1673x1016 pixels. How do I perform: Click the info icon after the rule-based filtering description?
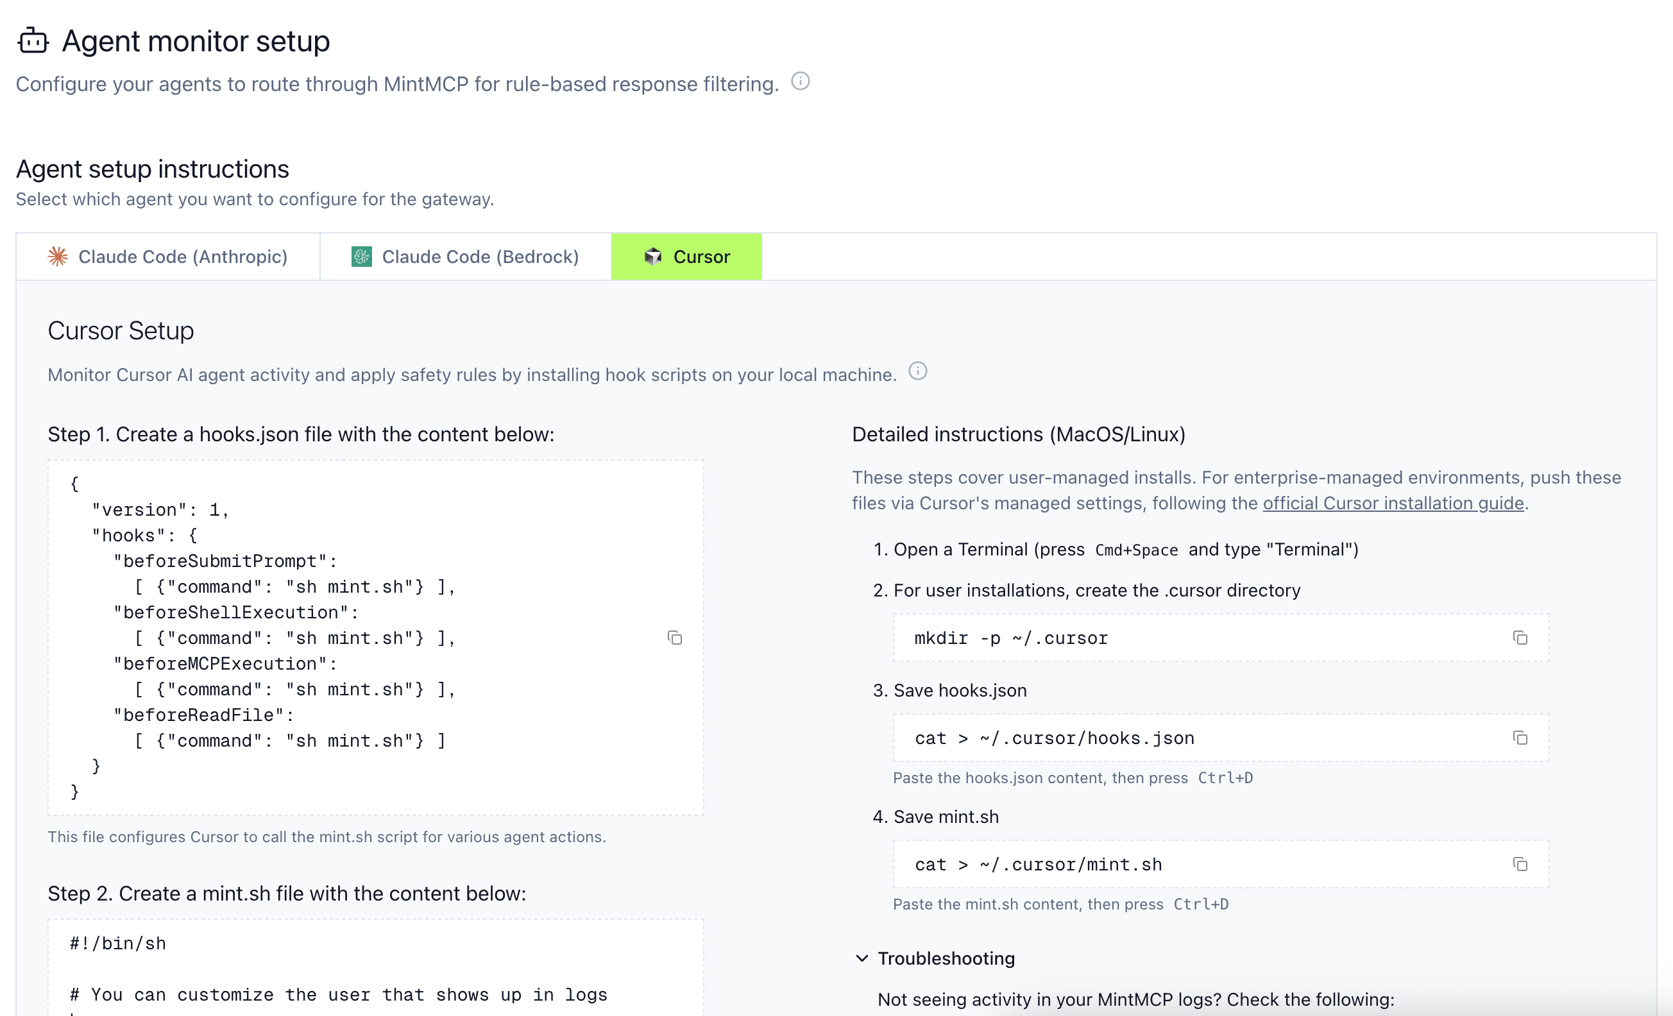click(x=801, y=81)
